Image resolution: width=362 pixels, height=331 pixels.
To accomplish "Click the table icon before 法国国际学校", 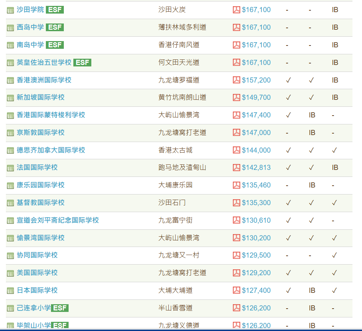I will (10, 168).
